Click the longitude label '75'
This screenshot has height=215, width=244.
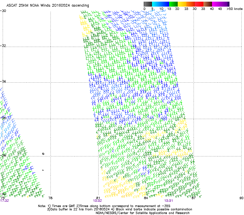[x=3, y=198]
